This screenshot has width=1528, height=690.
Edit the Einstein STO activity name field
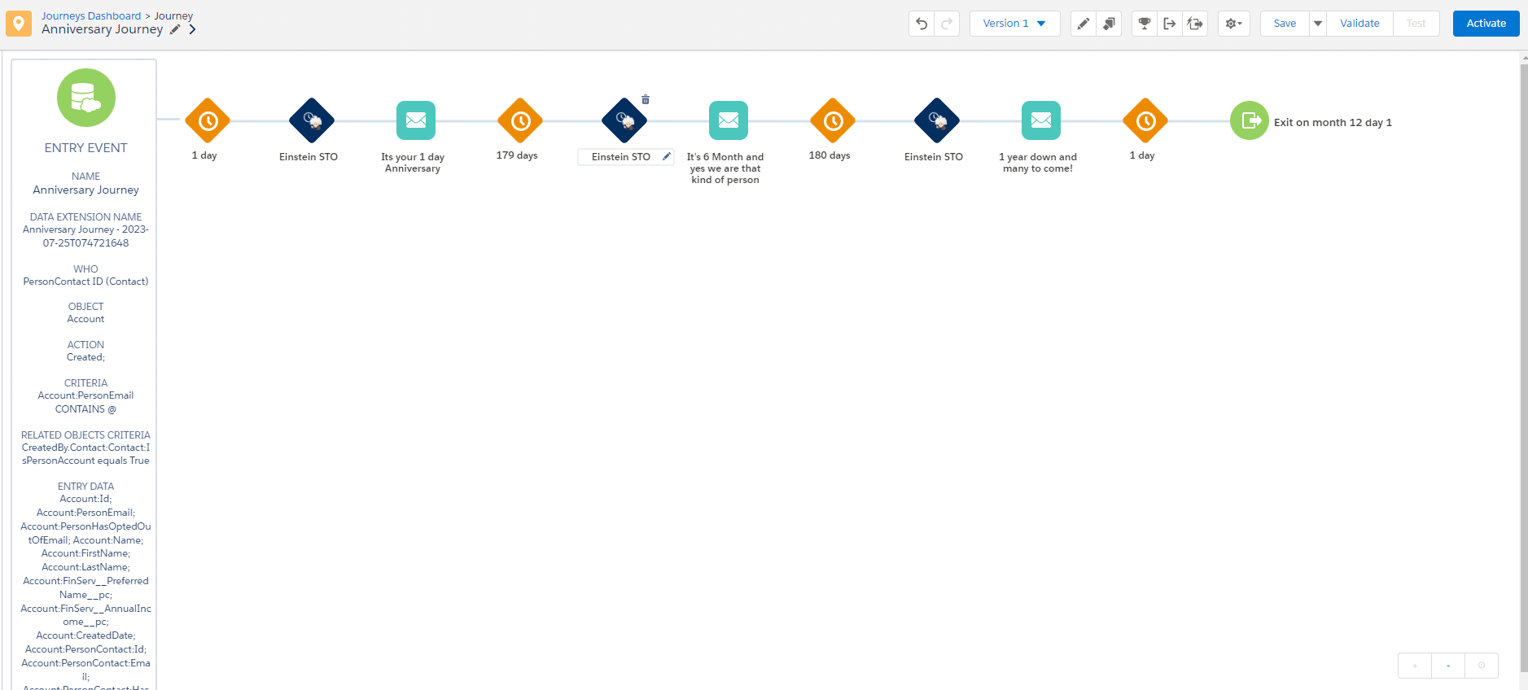point(621,157)
